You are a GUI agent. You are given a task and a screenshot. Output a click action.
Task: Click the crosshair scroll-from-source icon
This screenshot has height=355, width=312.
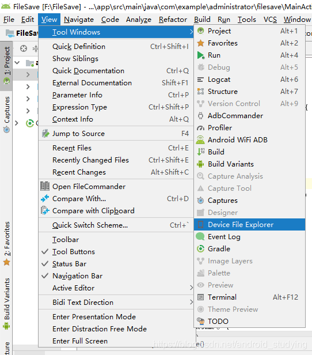coord(24,48)
